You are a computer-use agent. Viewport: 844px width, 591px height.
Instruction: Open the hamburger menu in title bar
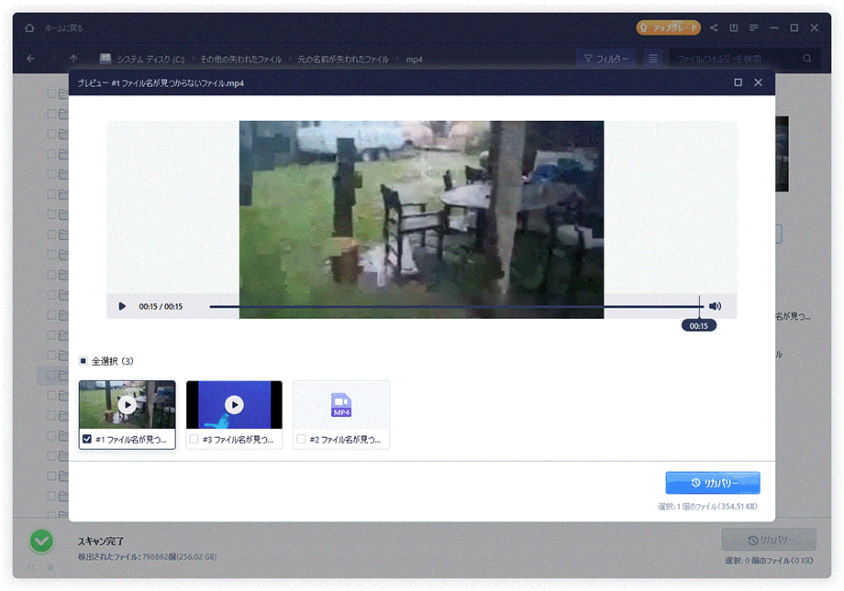coord(754,27)
